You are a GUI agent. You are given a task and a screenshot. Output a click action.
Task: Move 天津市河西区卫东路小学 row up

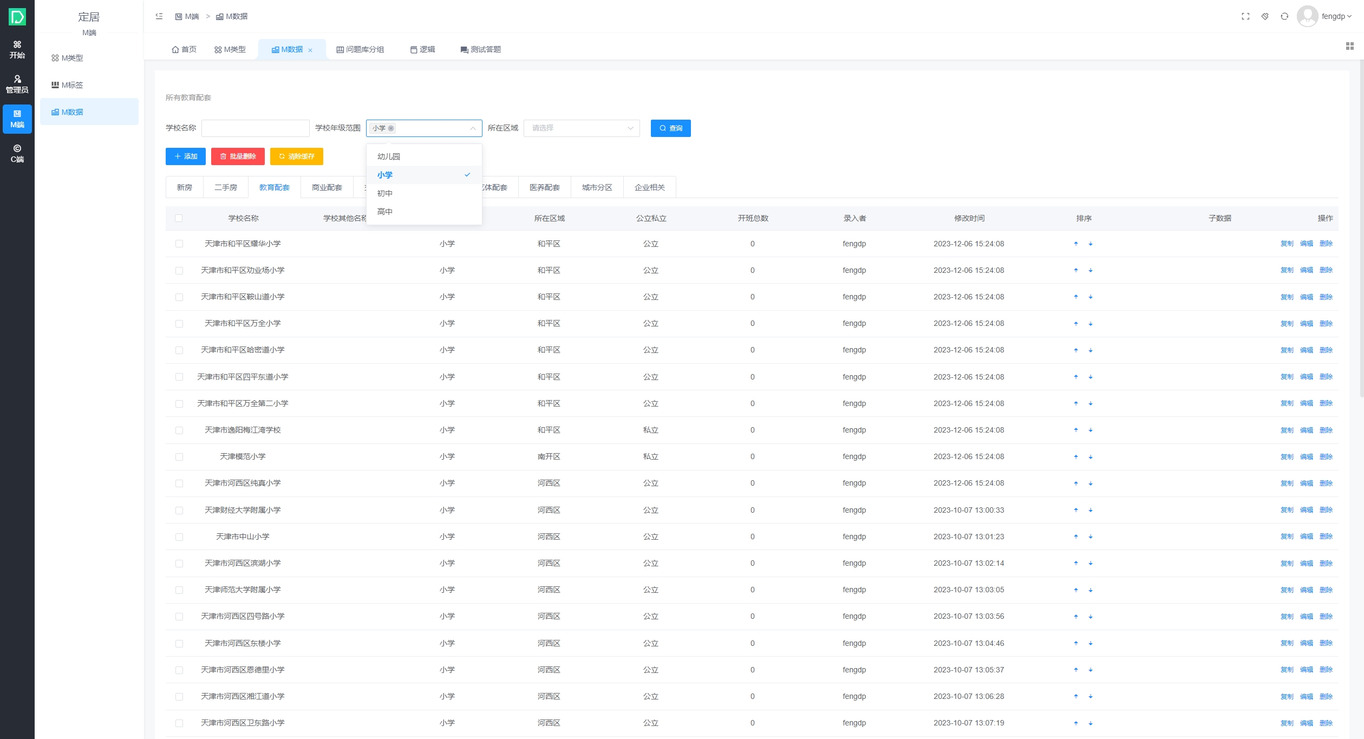tap(1076, 723)
